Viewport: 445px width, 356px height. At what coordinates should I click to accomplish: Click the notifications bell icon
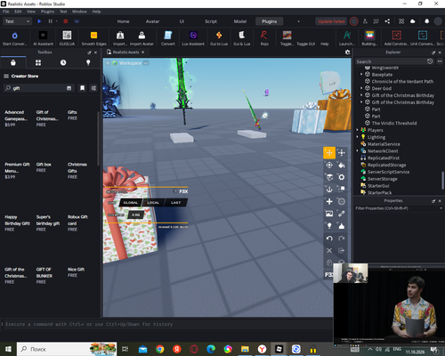pos(426,21)
